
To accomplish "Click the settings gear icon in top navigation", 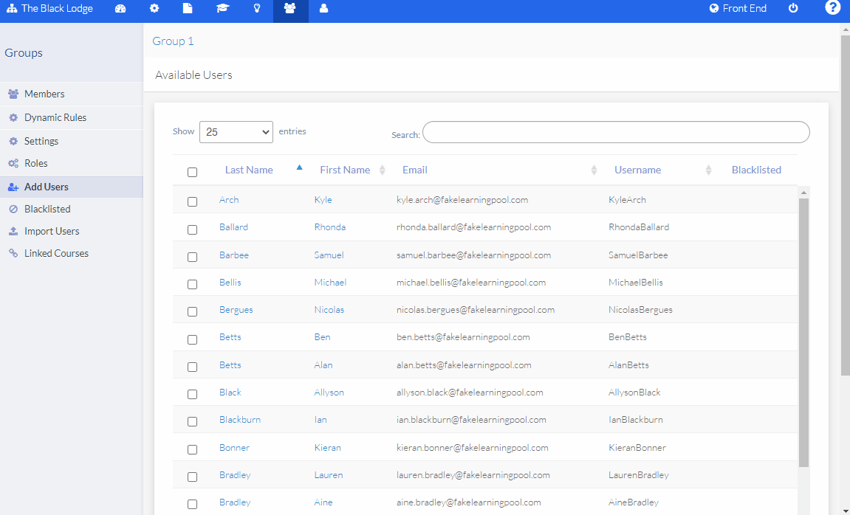I will coord(154,9).
